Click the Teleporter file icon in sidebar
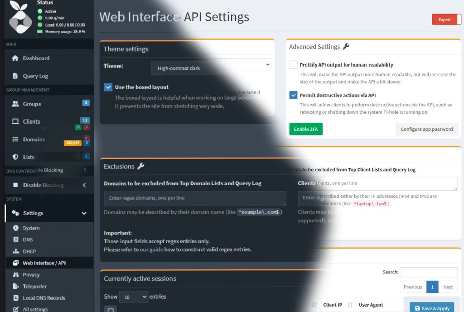 [x=16, y=287]
